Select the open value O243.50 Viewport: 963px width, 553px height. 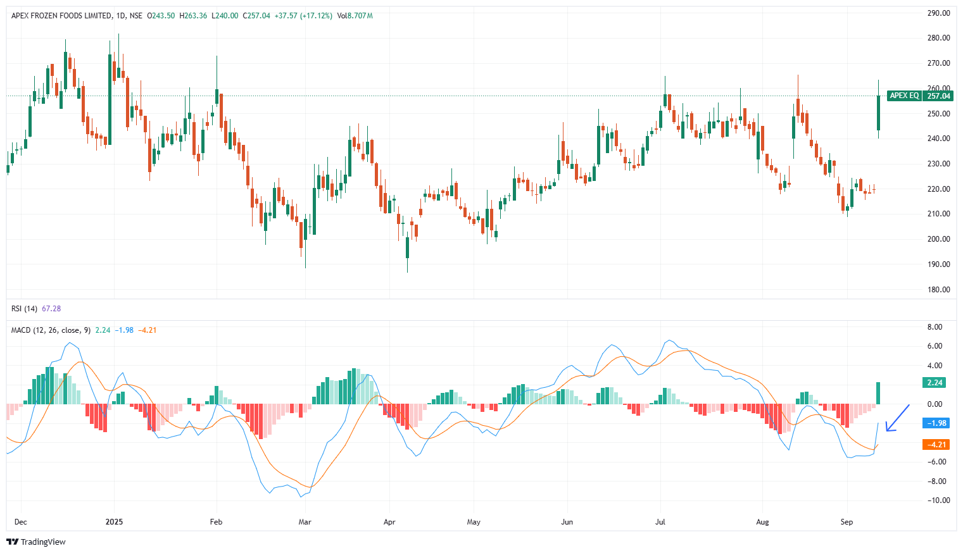click(x=161, y=16)
